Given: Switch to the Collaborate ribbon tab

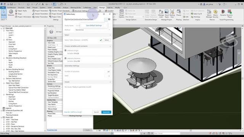Looking at the screenshot, I should tap(87, 8).
